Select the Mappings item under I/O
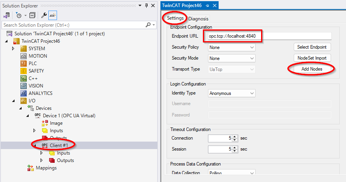Image resolution: width=346 pixels, height=182 pixels. click(46, 168)
